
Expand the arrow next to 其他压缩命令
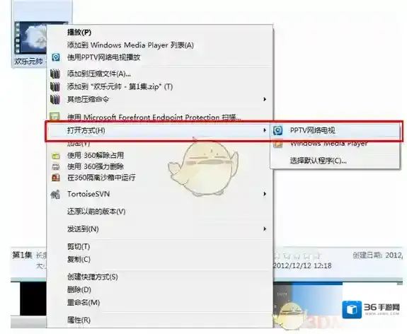click(x=265, y=99)
